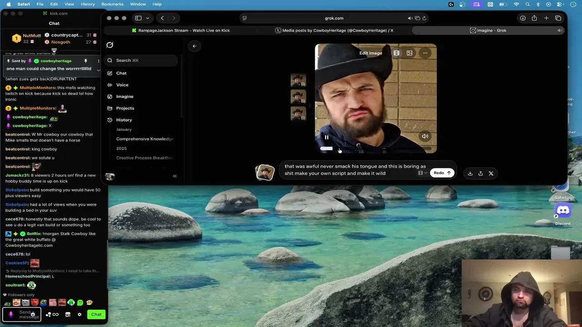
Task: Expand the pinned message chevron
Action: (98, 70)
